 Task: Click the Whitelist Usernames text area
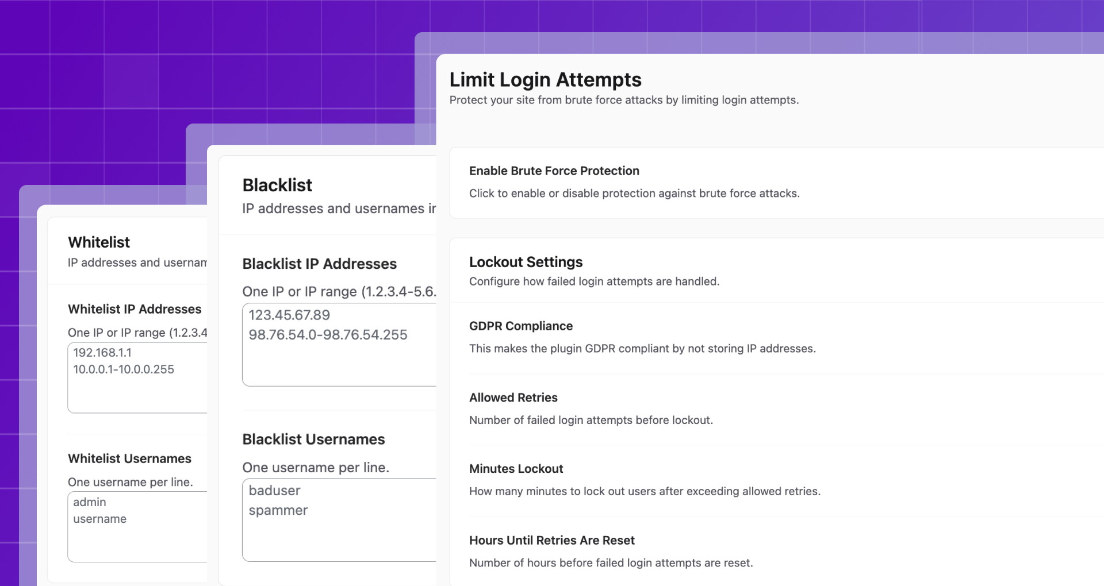point(137,527)
